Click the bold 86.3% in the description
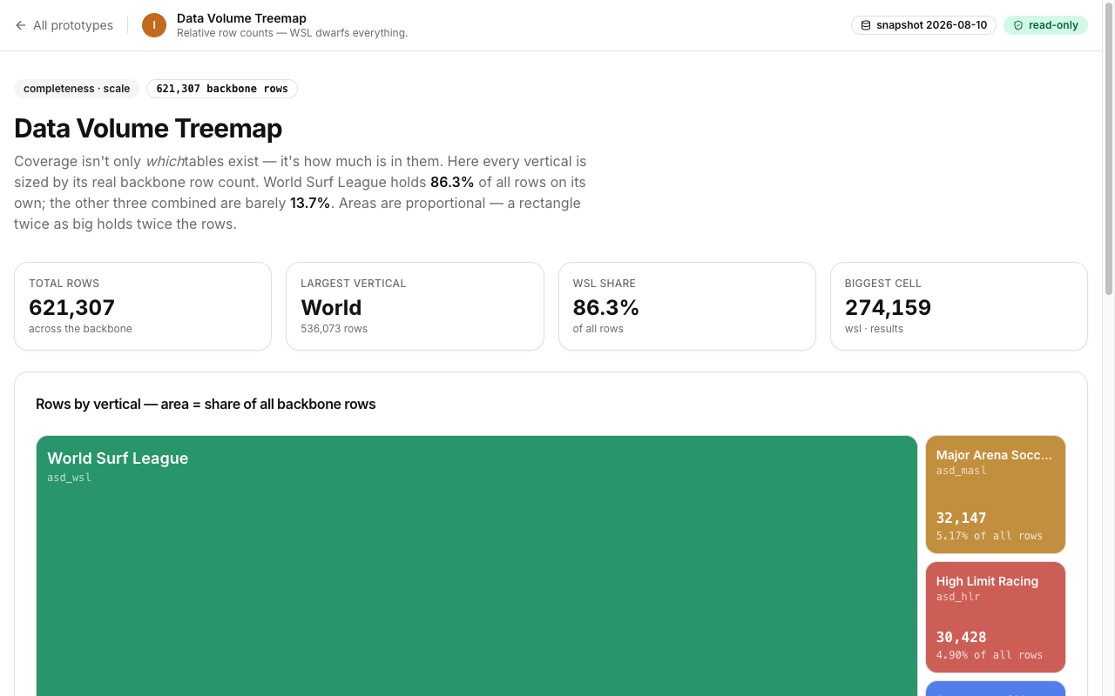Screen dimensions: 1115x696 452,182
